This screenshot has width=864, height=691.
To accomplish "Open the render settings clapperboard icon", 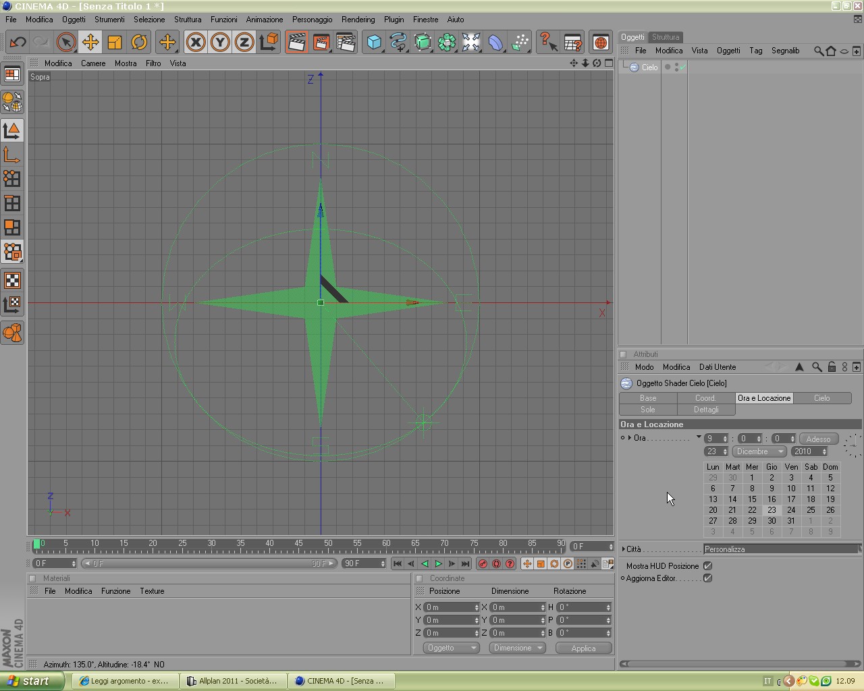I will pyautogui.click(x=346, y=43).
